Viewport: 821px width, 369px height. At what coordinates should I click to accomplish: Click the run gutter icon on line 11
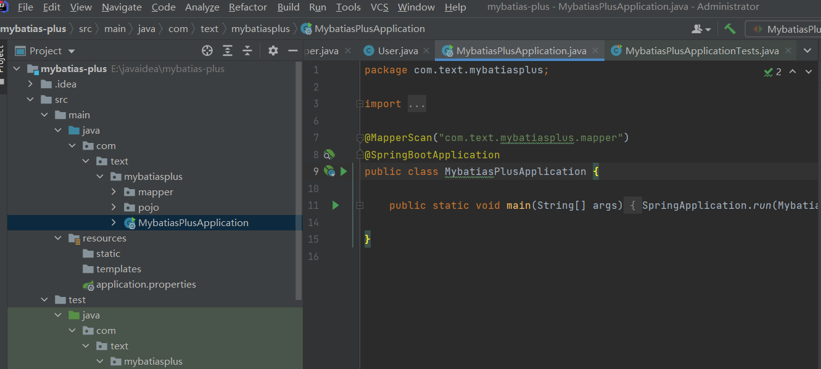point(336,205)
